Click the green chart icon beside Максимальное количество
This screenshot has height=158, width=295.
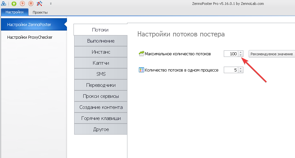pyautogui.click(x=141, y=54)
